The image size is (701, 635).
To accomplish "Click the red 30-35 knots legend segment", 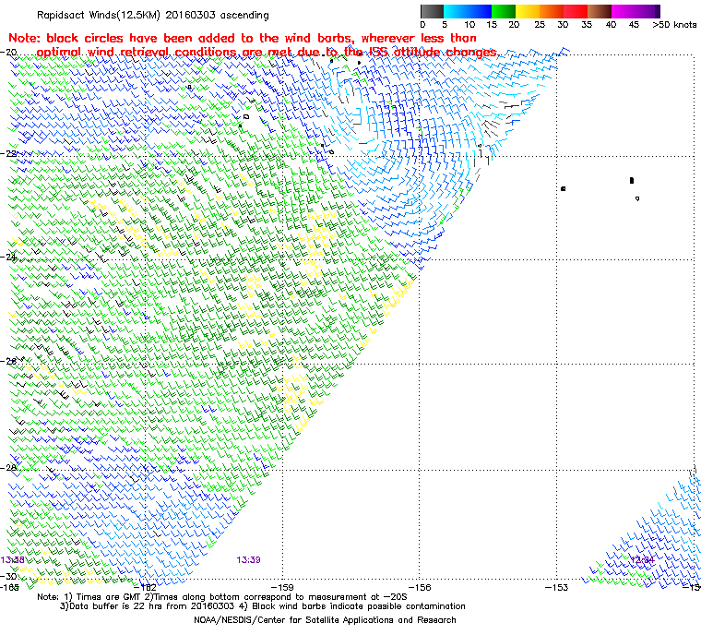I will click(x=576, y=11).
